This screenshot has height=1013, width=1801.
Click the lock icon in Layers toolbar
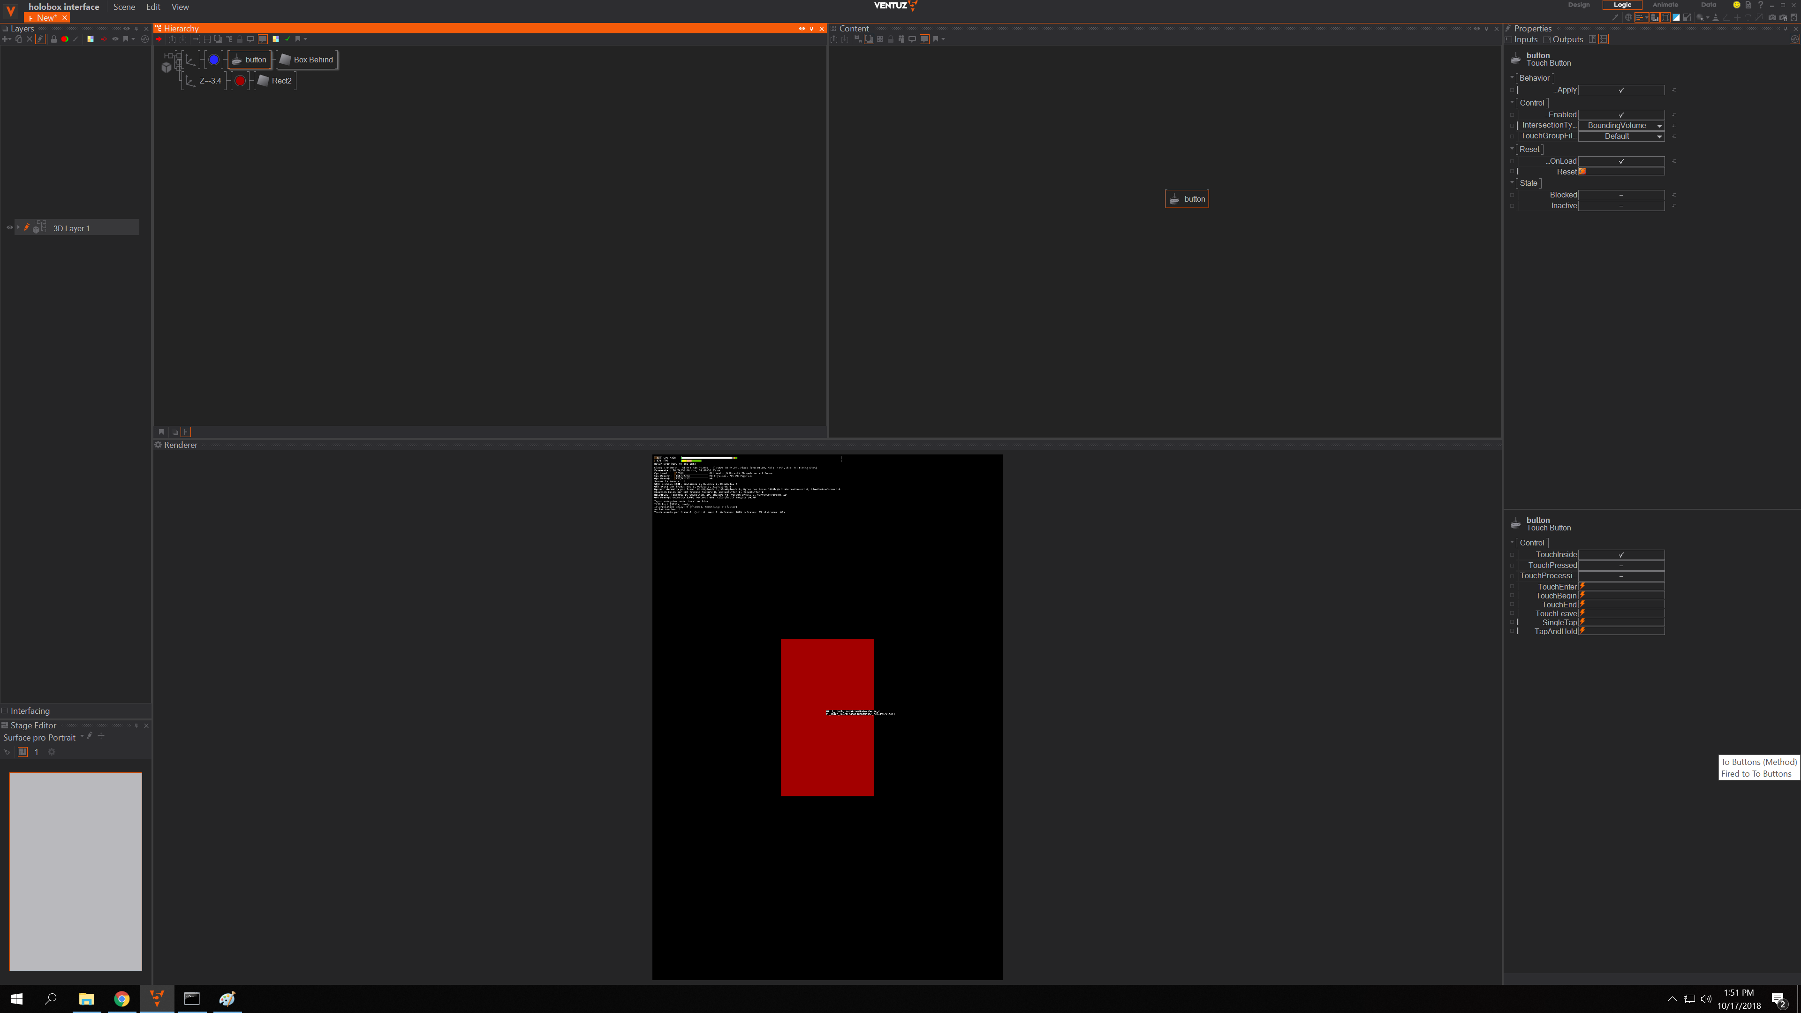tap(54, 39)
